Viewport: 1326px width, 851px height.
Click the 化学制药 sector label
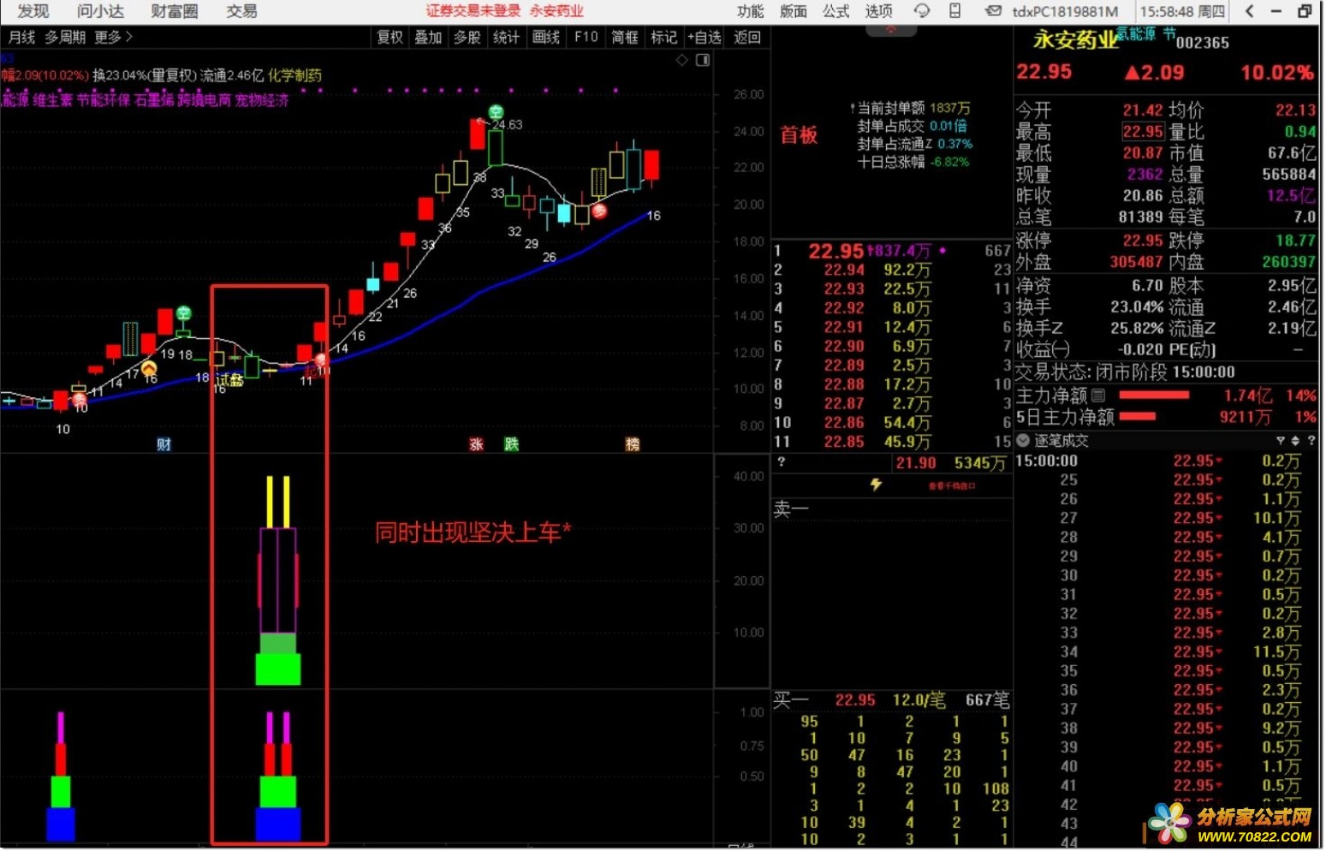[295, 75]
